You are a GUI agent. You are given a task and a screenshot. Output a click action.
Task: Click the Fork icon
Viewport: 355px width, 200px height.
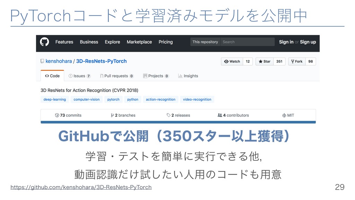tap(293, 61)
